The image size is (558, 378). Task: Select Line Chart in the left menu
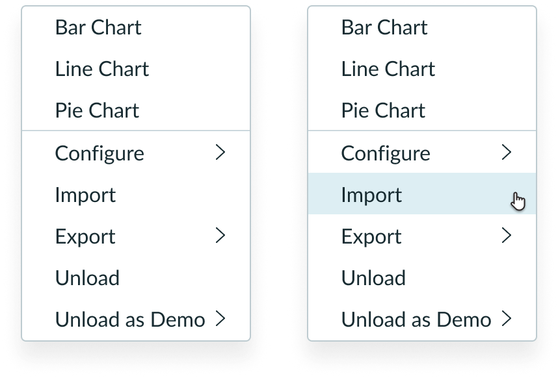tap(102, 69)
